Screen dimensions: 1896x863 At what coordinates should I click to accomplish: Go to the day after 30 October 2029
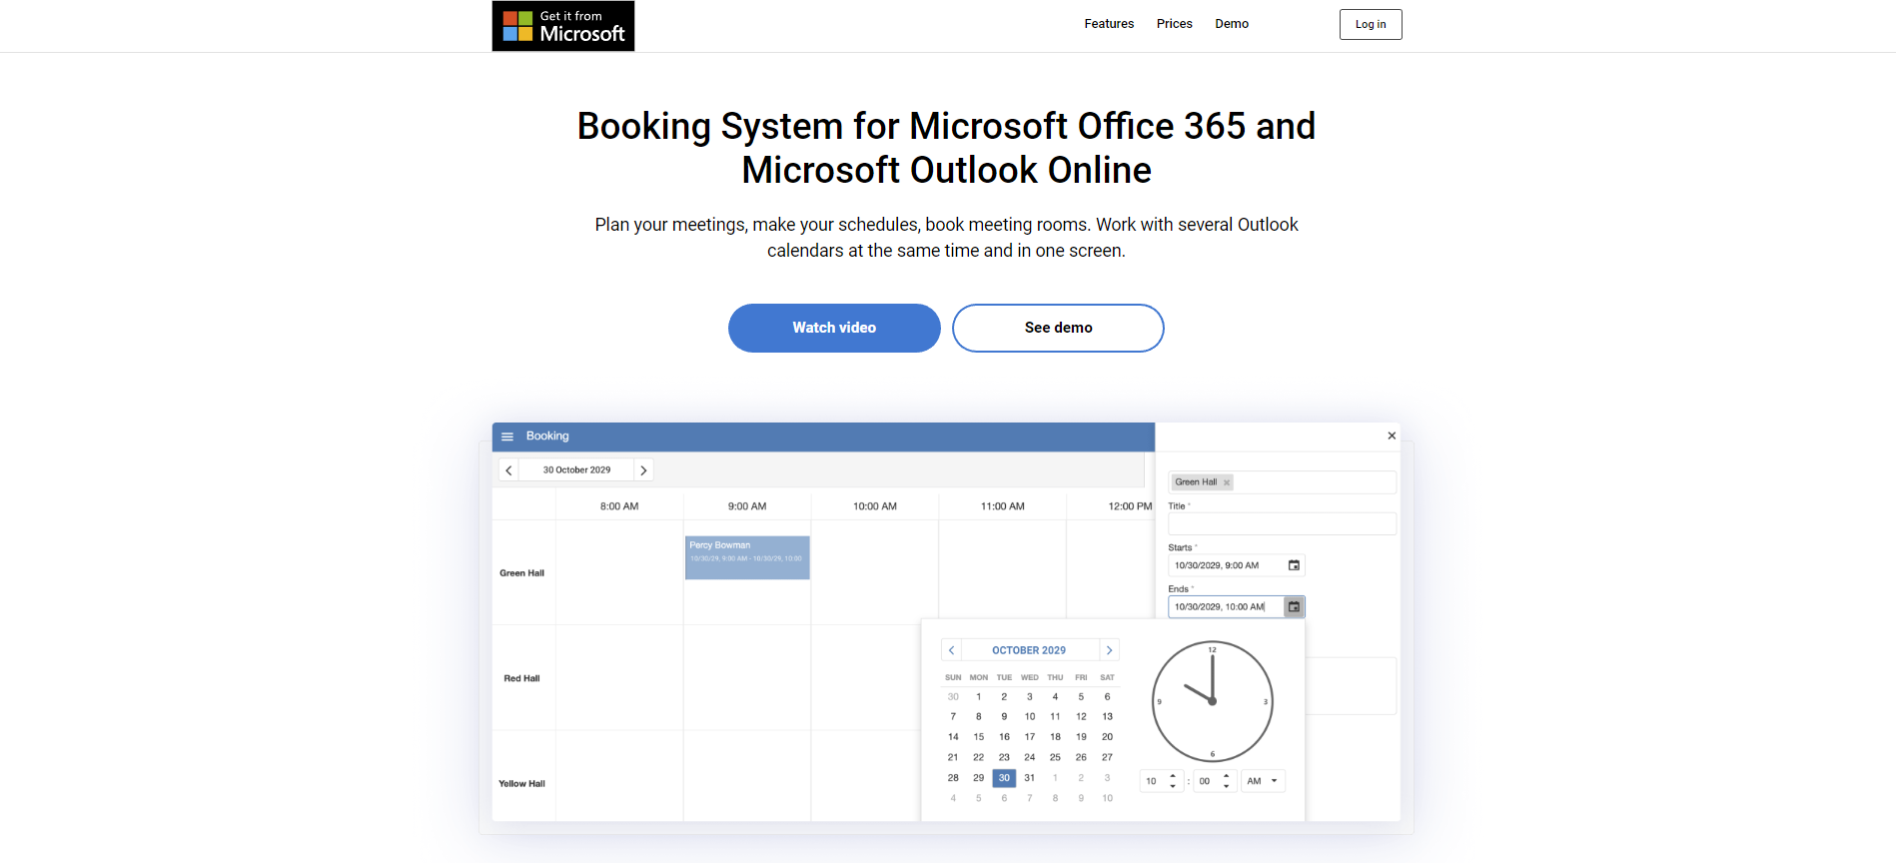(x=643, y=470)
